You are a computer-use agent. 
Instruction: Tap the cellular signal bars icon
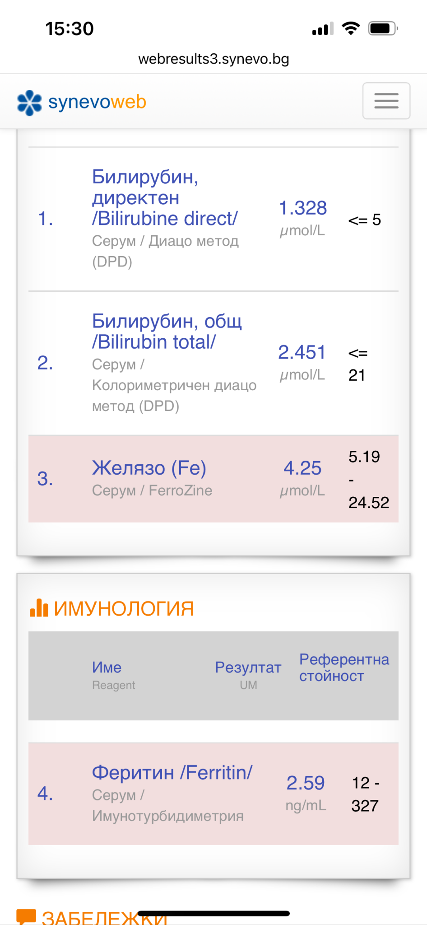[x=322, y=29]
